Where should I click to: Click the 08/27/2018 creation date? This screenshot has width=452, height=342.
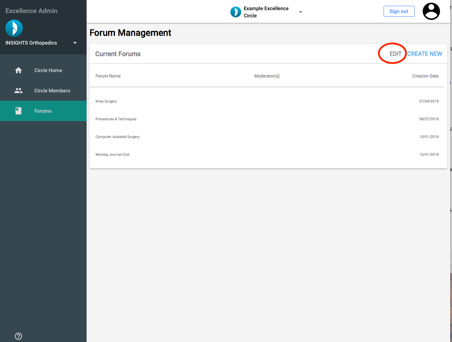(x=429, y=119)
